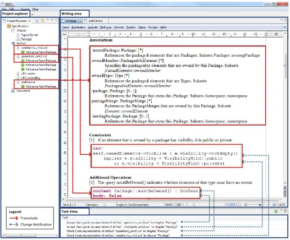Click the Specification project folder icon
The image size is (290, 240).
(x=8, y=26)
